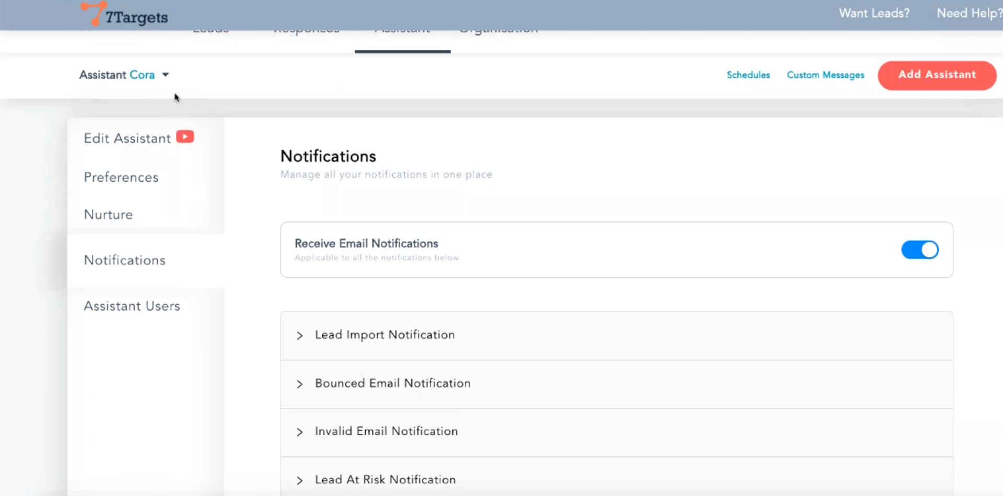The image size is (1003, 496).
Task: Expand Lead At Risk Notification chevron
Action: pos(299,480)
